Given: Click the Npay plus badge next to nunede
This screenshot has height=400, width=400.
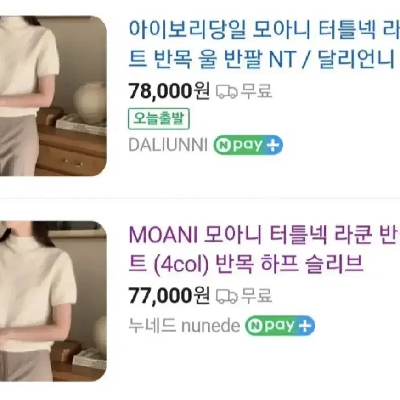Looking at the screenshot, I should tap(280, 326).
